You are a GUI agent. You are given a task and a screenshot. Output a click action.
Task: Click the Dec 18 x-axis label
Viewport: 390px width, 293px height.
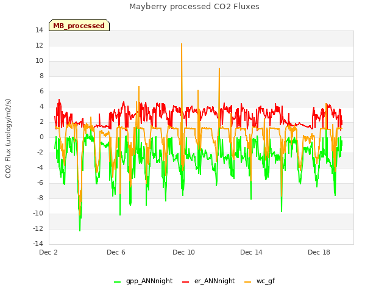click(x=319, y=252)
